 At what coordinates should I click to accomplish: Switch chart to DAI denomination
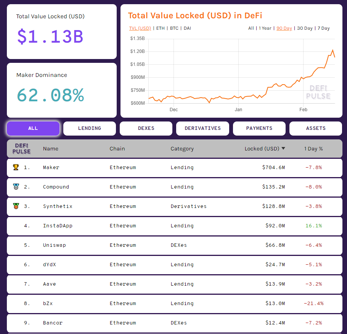point(187,28)
